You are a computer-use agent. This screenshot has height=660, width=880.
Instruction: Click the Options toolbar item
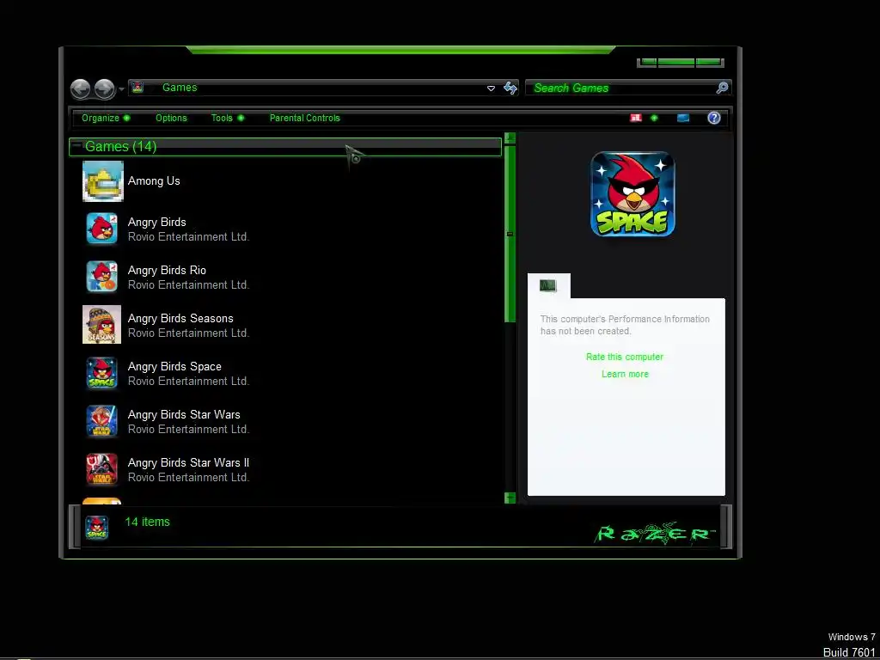(x=171, y=118)
